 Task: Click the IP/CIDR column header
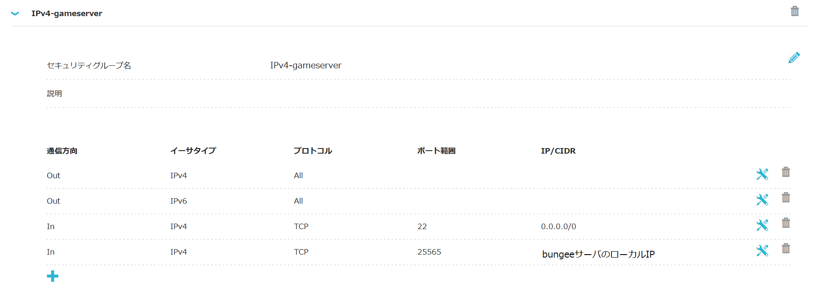tap(558, 151)
